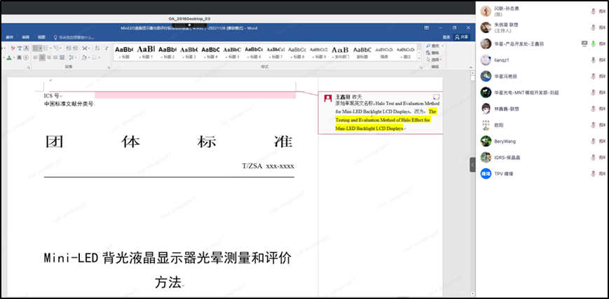Apply the 标题 2 heading style
Image resolution: width=609 pixels, height=299 pixels.
click(x=167, y=52)
